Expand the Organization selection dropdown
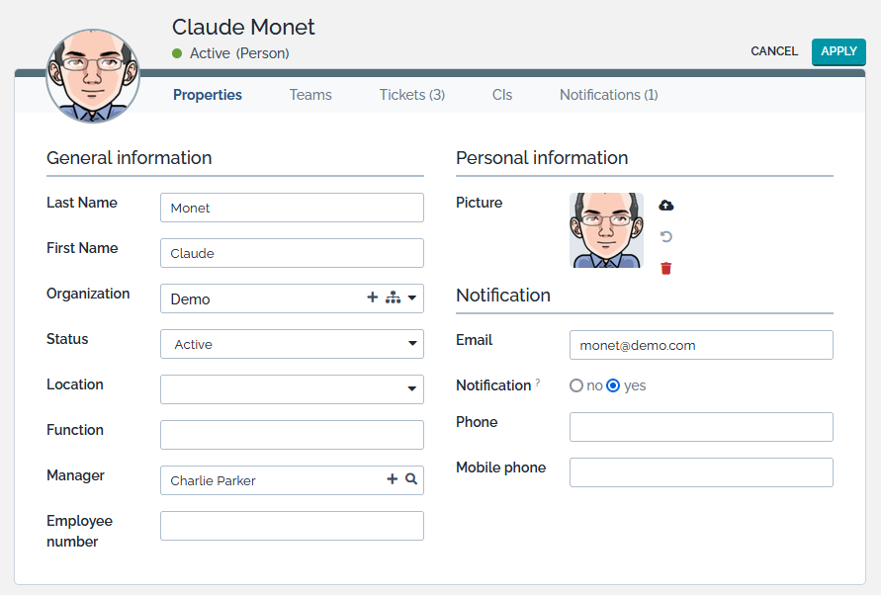The image size is (881, 595). coord(412,297)
